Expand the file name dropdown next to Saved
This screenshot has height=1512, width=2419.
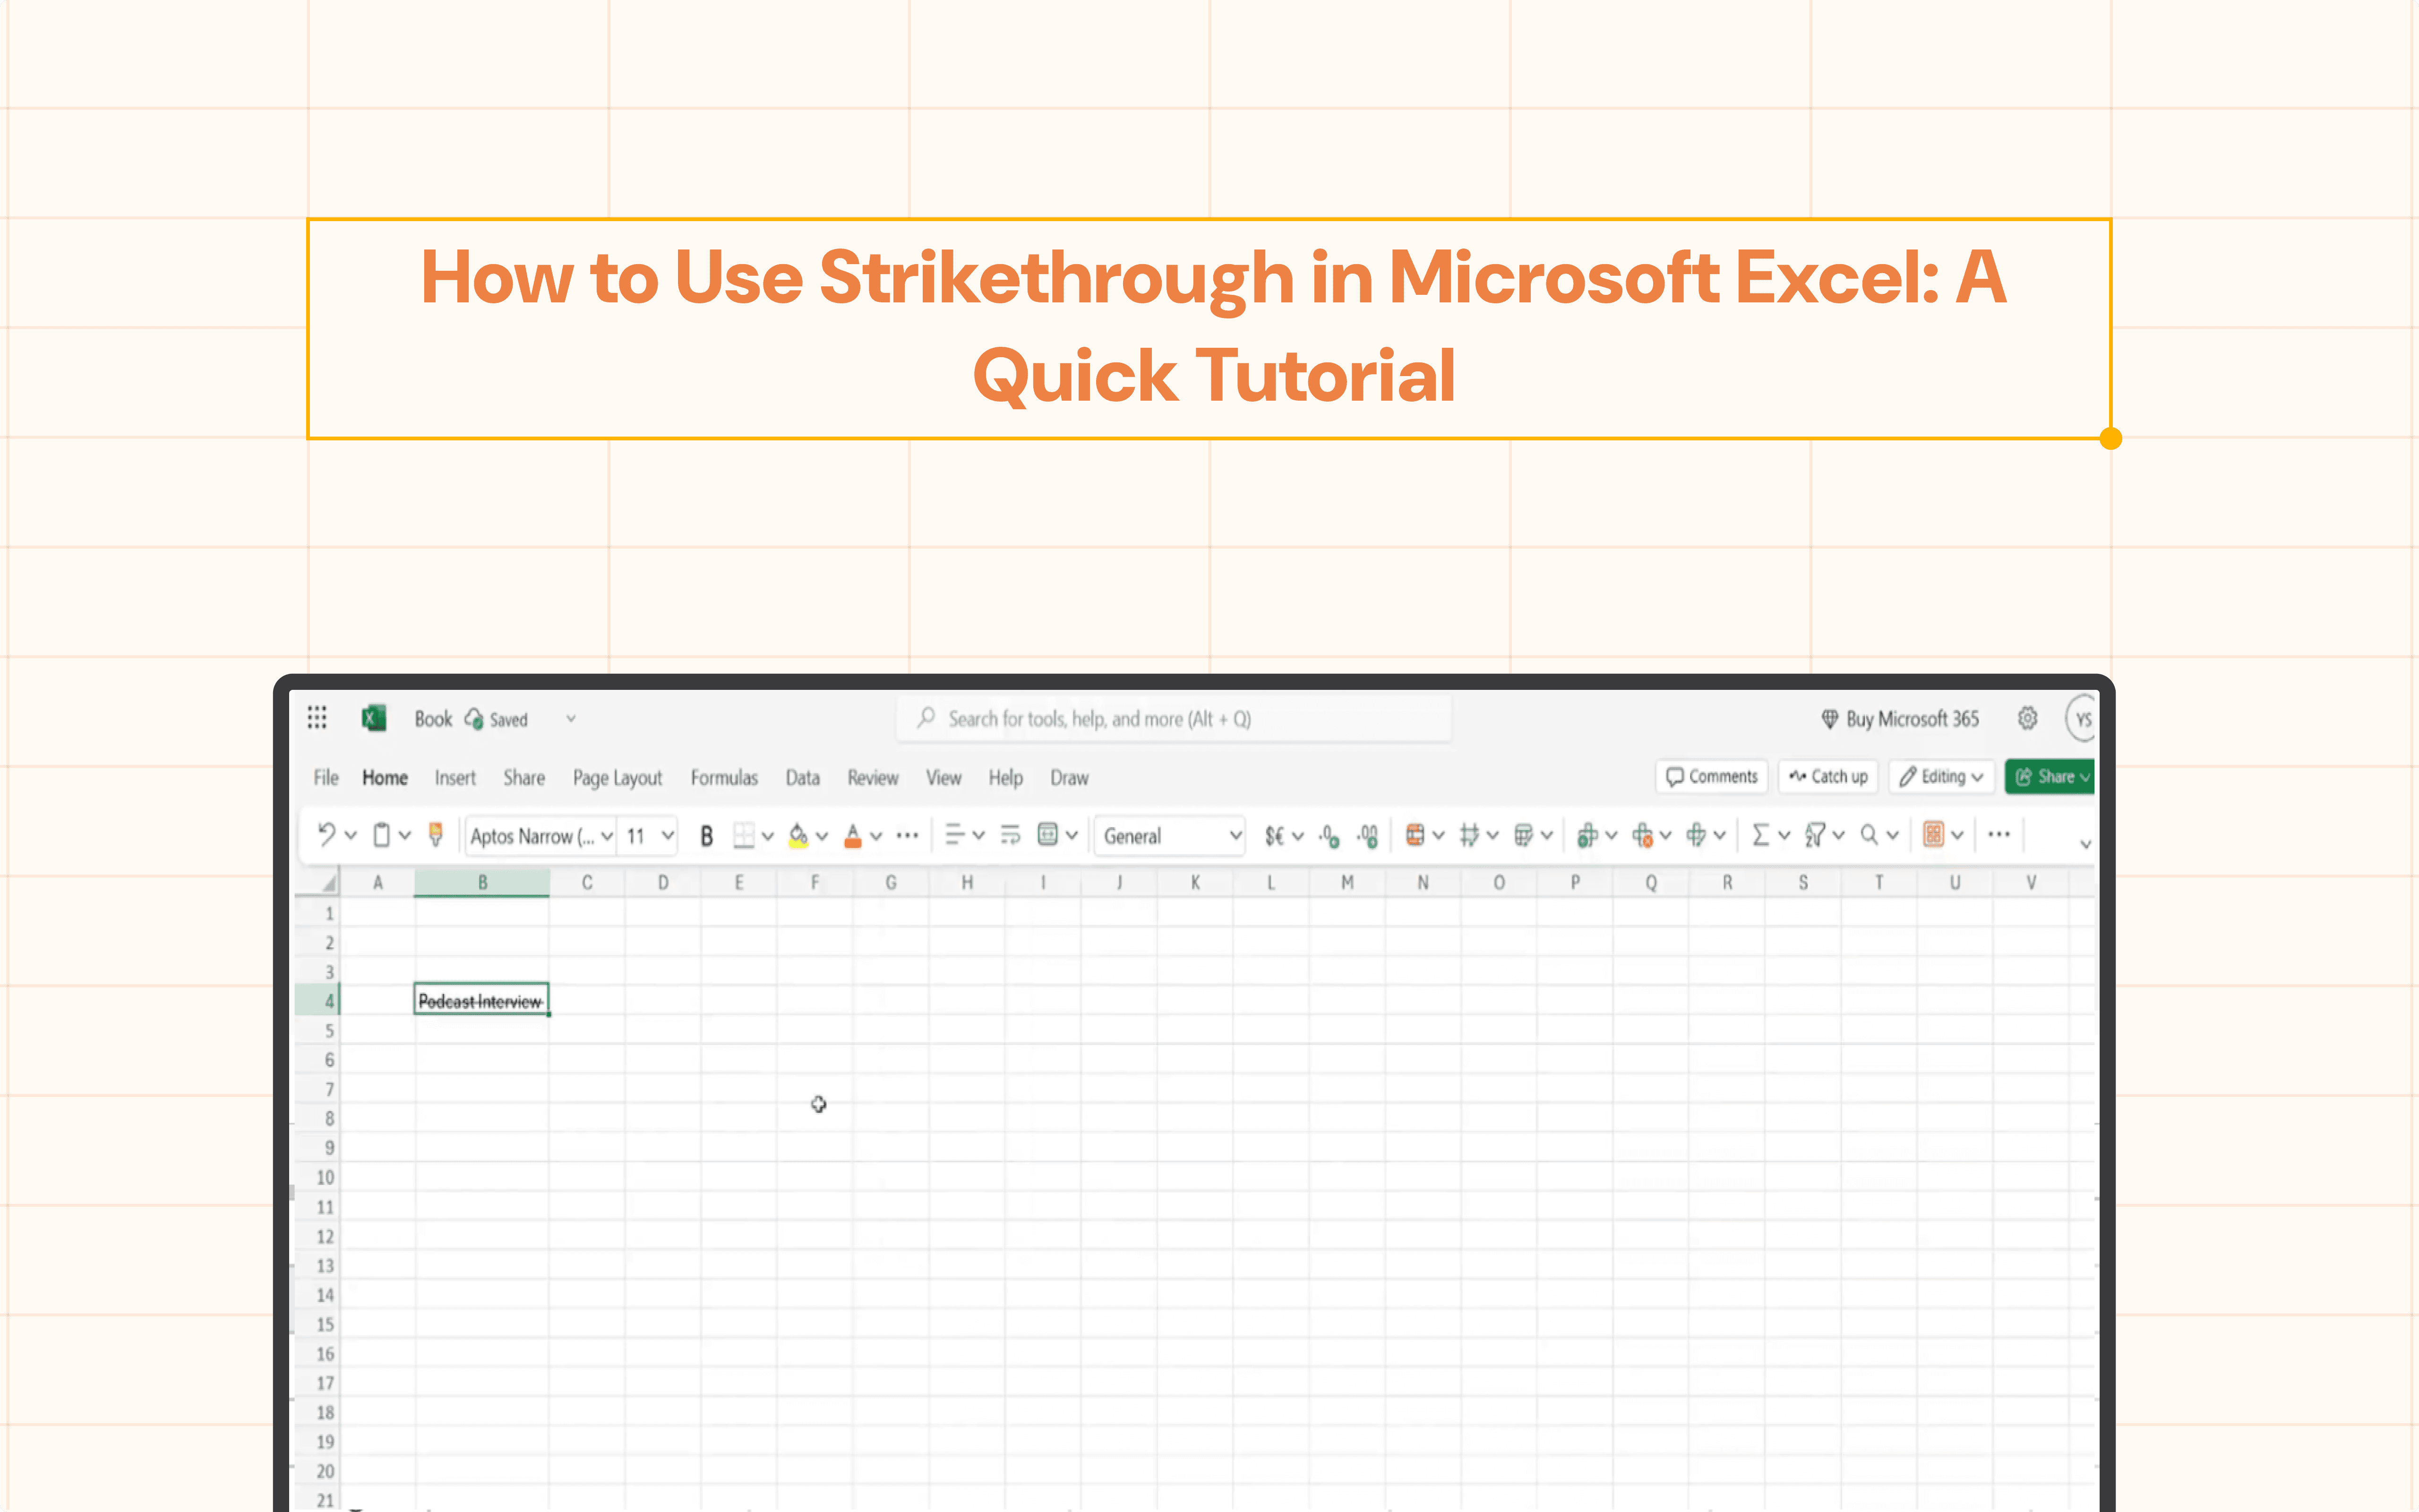tap(571, 718)
